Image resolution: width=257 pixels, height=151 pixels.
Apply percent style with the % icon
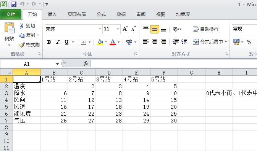coord(249,42)
